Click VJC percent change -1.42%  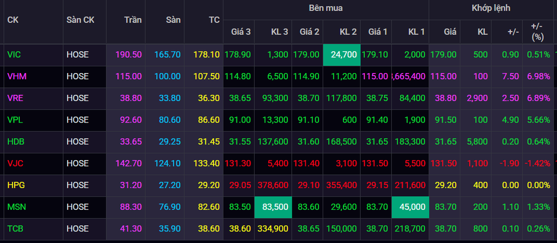(536, 163)
